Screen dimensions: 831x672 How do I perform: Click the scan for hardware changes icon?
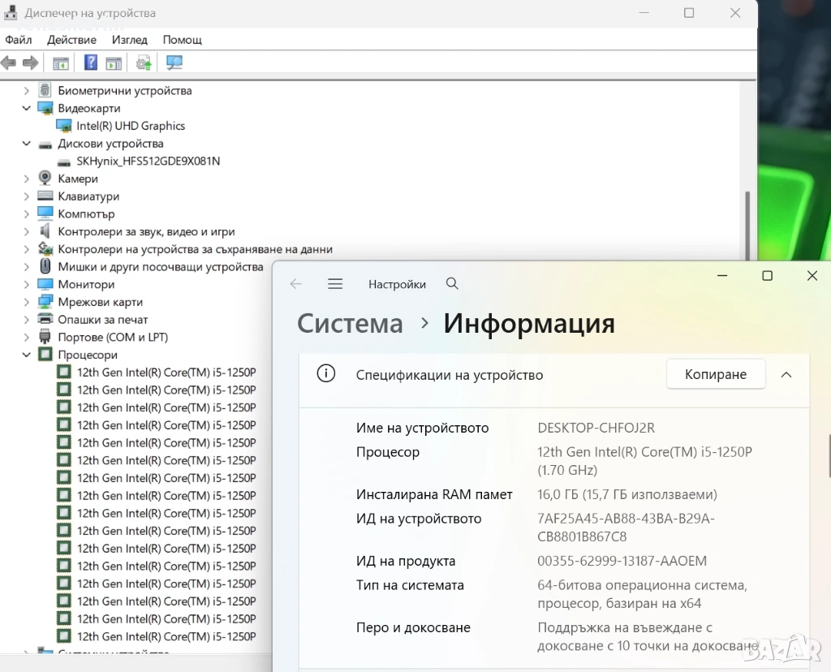pos(174,62)
